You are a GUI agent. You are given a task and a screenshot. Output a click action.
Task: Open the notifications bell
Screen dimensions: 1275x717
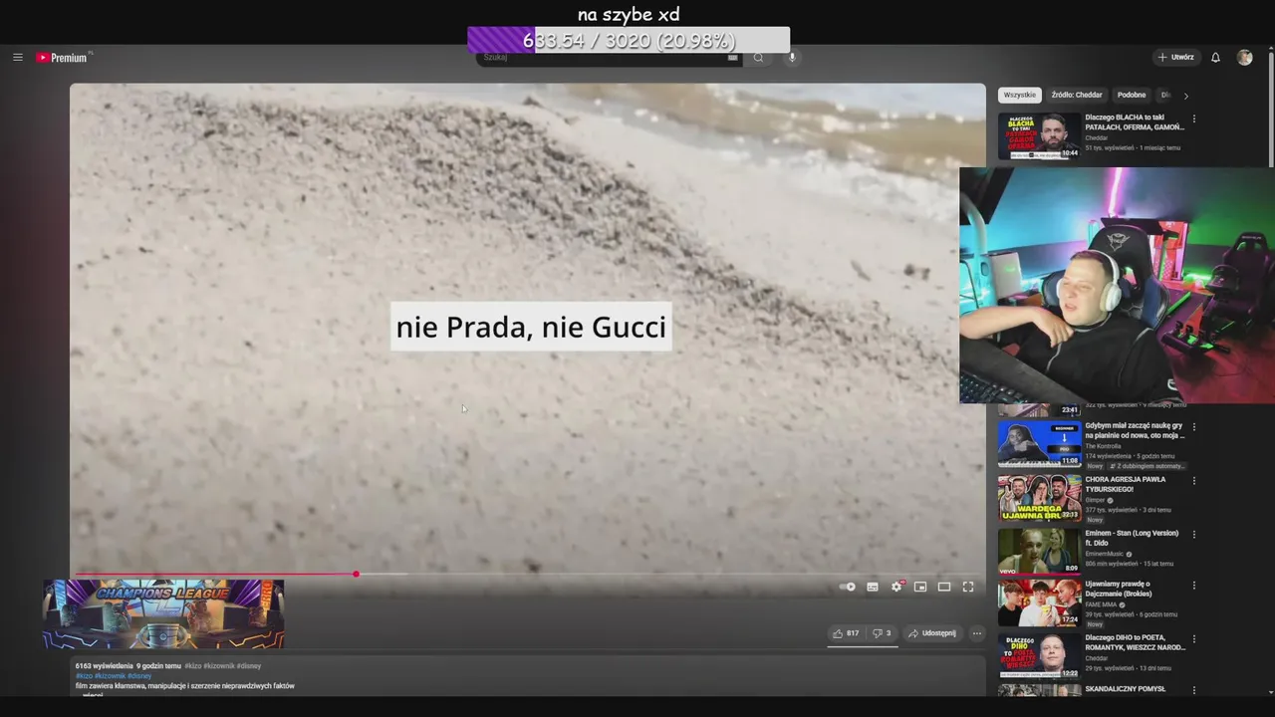point(1215,58)
